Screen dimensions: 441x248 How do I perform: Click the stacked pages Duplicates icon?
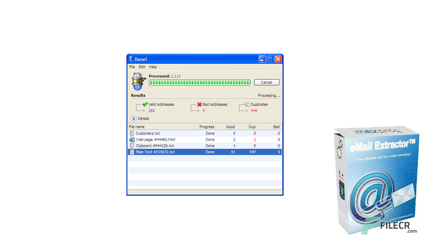[247, 104]
